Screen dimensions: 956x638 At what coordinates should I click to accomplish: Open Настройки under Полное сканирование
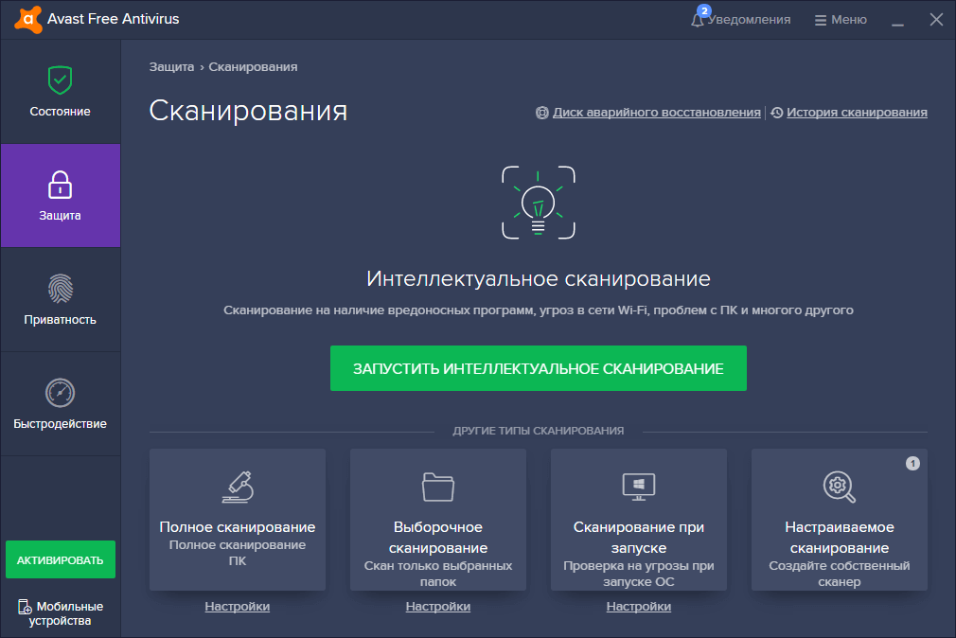tap(237, 607)
